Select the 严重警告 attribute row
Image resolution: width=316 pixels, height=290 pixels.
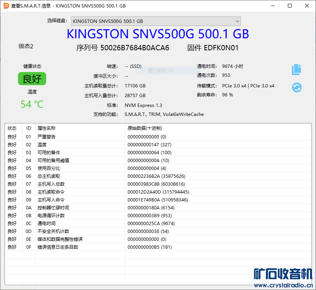point(47,137)
